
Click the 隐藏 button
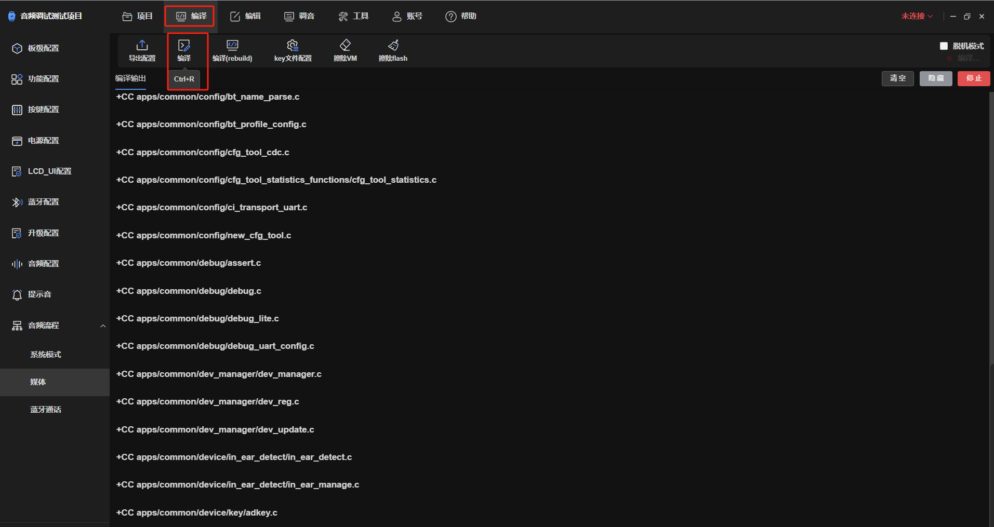point(936,78)
